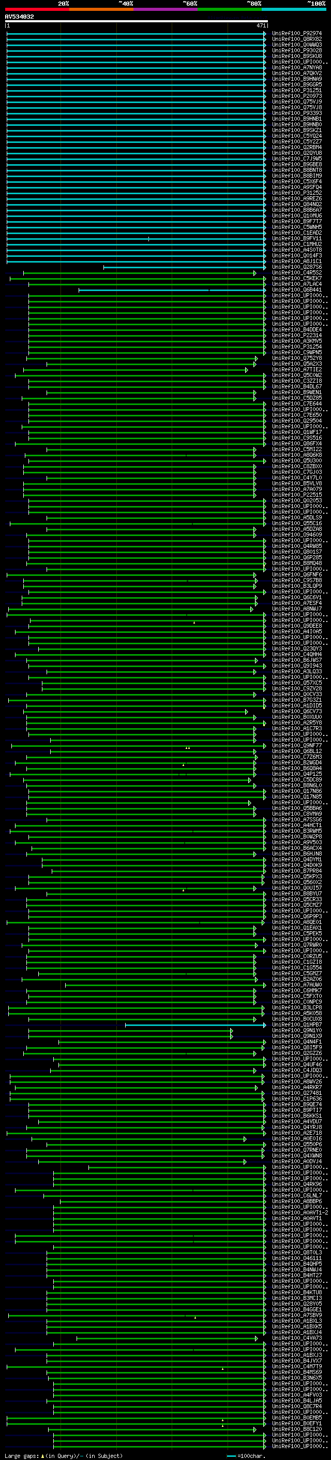Select the UniRef100_Q2QYU8 hit

pyautogui.click(x=296, y=153)
